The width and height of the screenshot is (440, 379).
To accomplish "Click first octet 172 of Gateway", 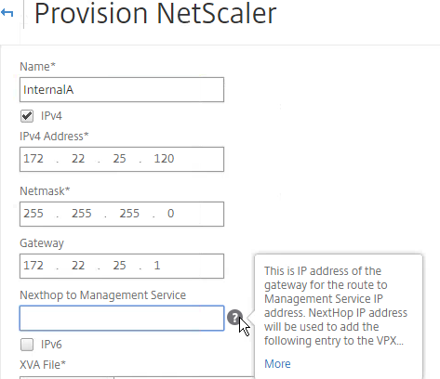I will (33, 266).
